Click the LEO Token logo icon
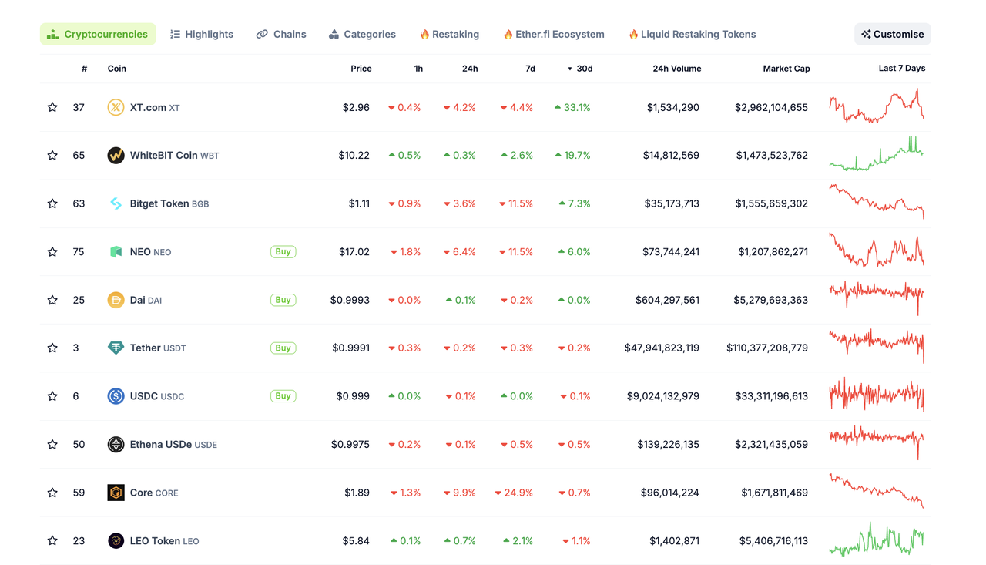Screen dimensions: 986x565 coord(116,541)
